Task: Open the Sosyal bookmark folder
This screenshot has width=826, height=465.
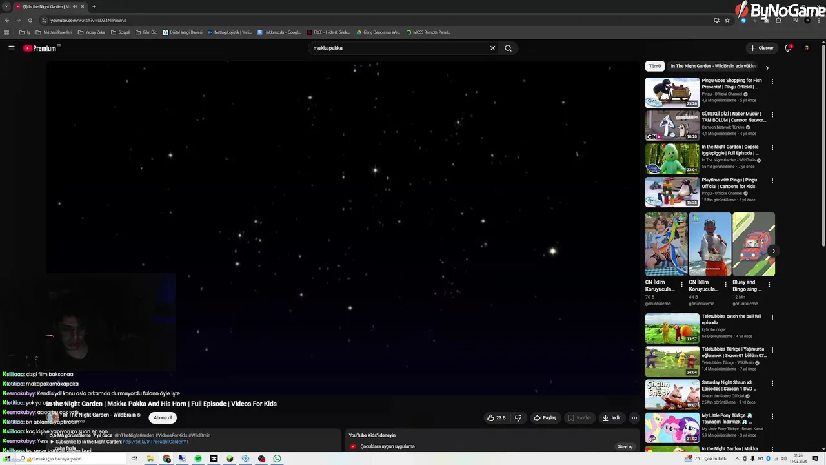Action: (x=120, y=32)
